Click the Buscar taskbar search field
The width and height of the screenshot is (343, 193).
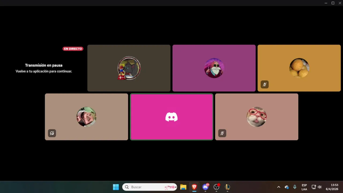tap(150, 187)
